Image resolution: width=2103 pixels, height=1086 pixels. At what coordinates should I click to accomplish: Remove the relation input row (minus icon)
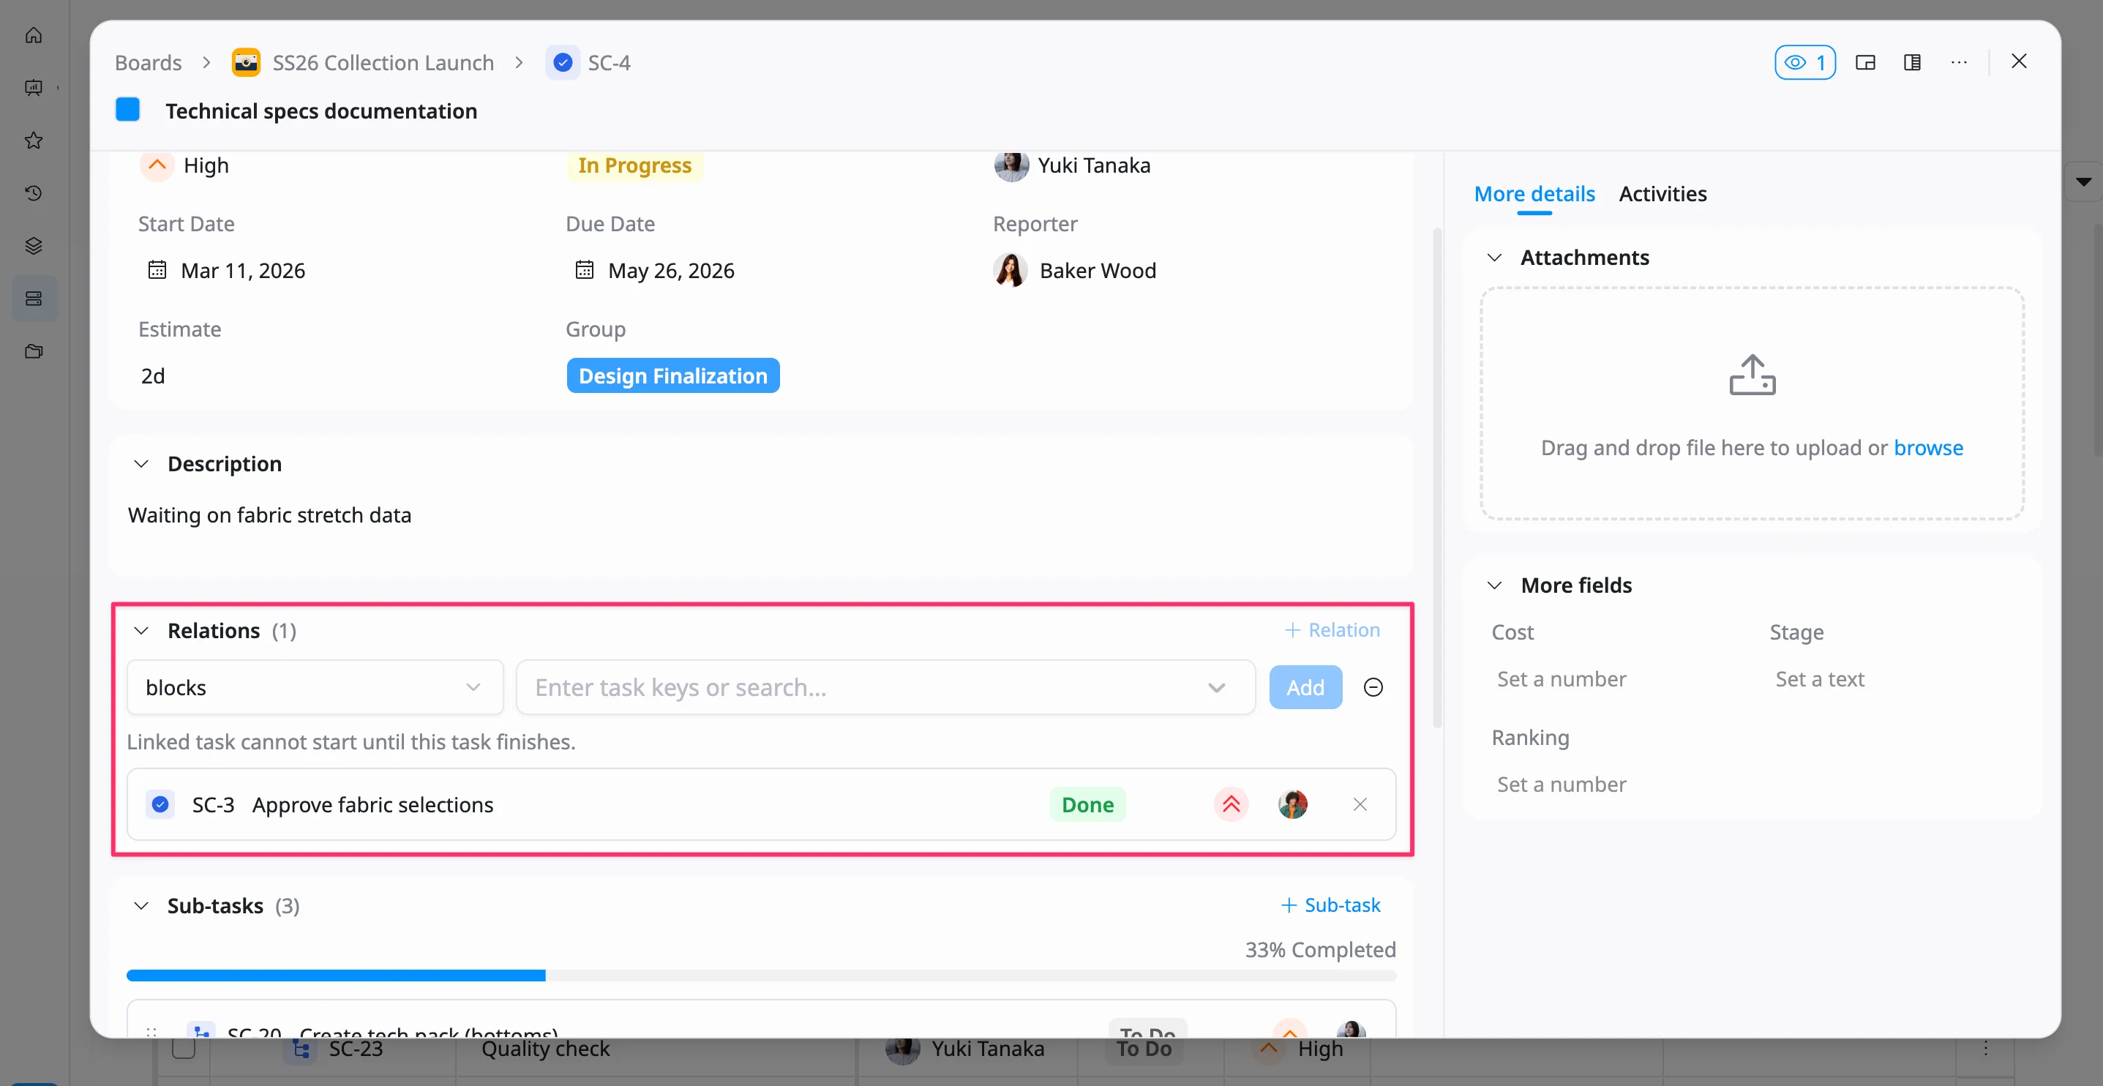pyautogui.click(x=1373, y=687)
